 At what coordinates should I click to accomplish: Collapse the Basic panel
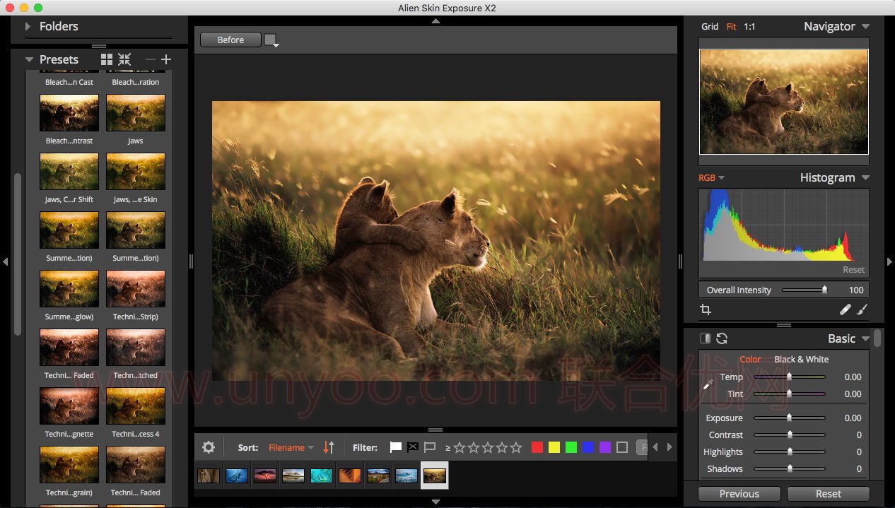pyautogui.click(x=865, y=339)
